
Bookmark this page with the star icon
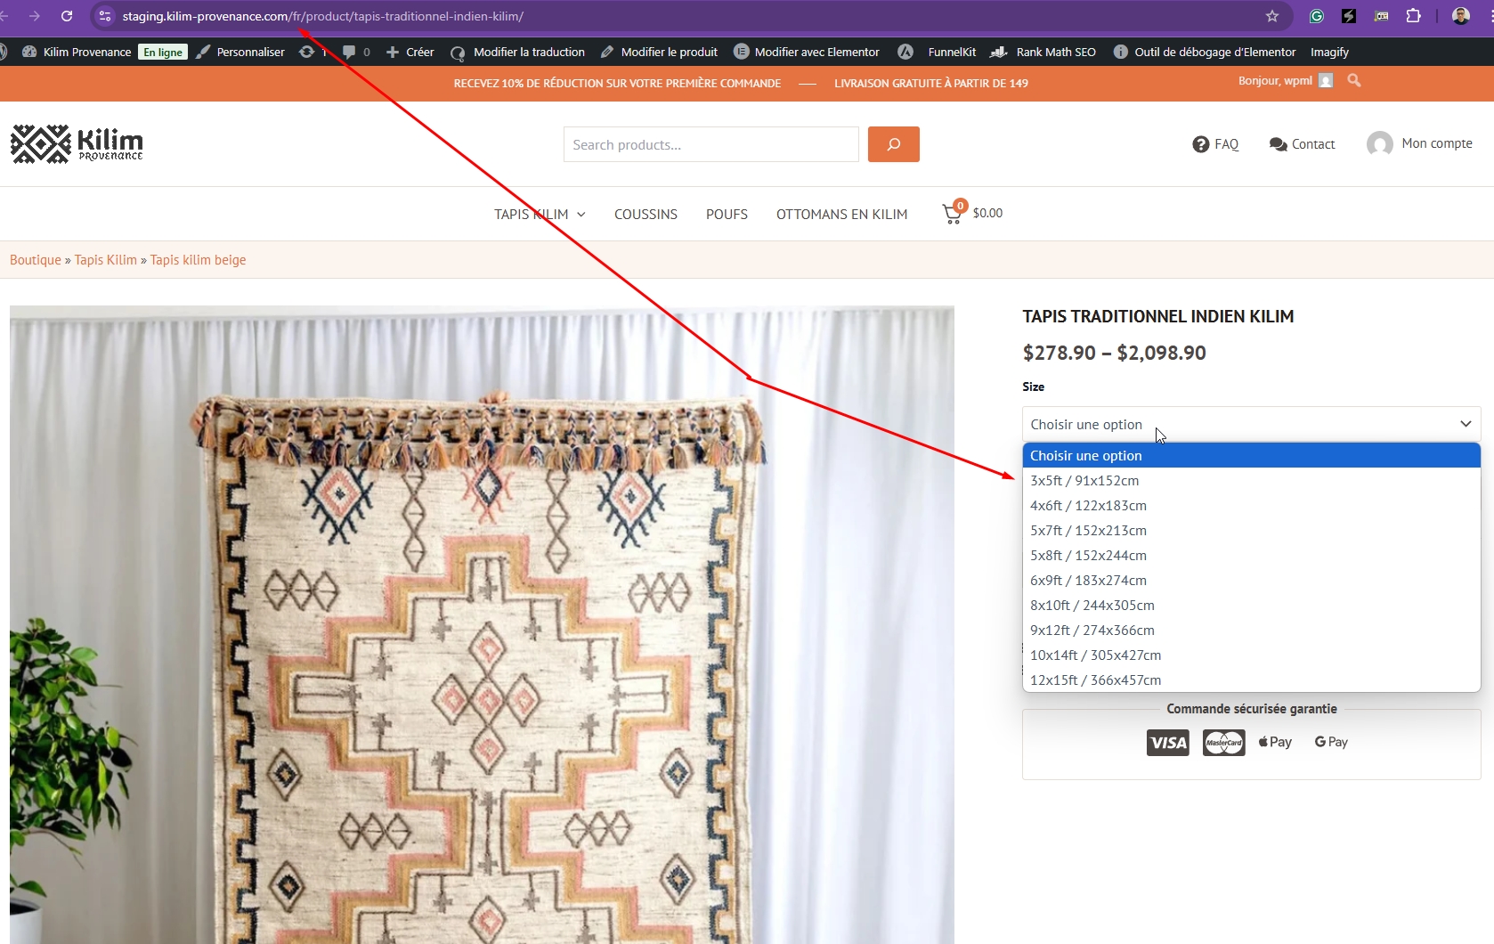click(1272, 16)
